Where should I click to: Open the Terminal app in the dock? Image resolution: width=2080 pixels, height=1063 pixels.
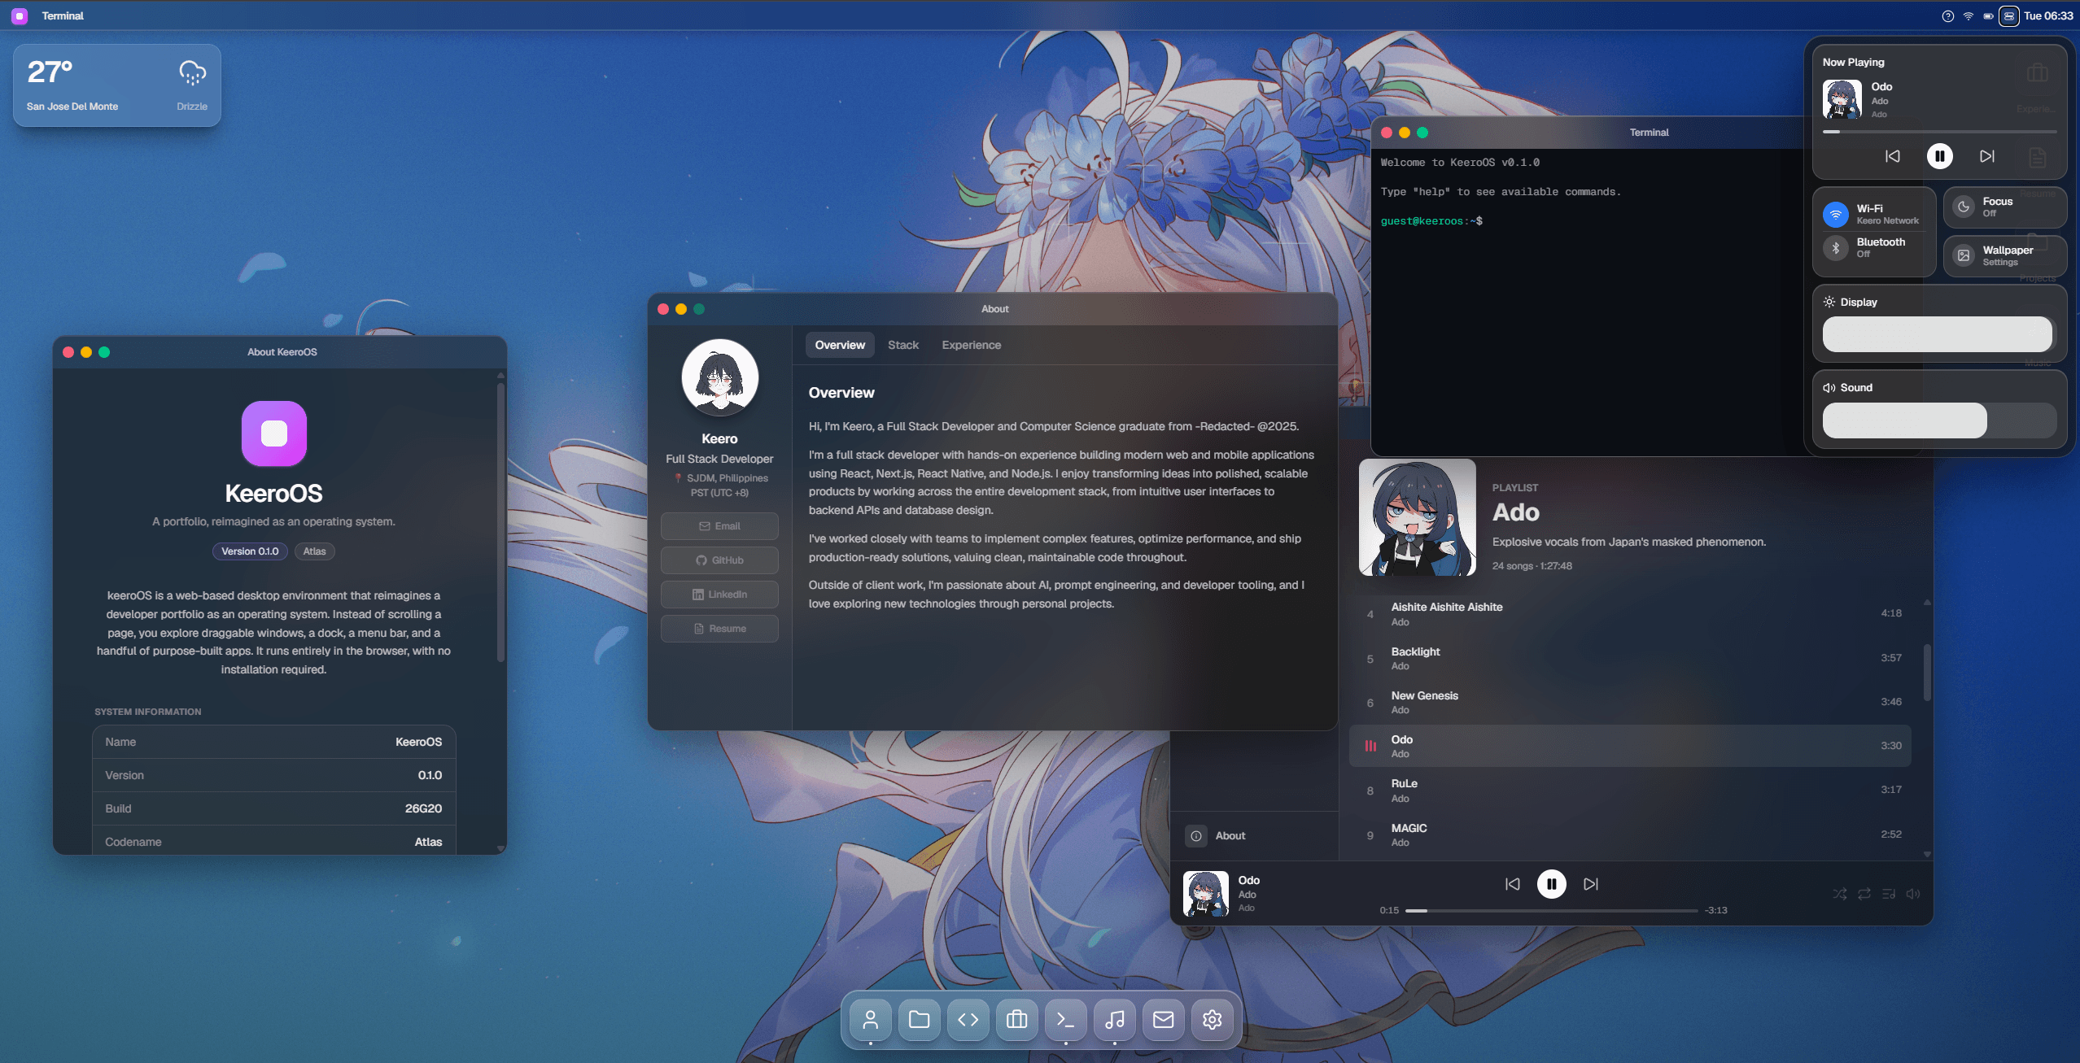pos(1065,1019)
